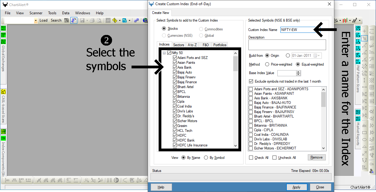Click the PF SCN pattern scan icon

(x=358, y=62)
